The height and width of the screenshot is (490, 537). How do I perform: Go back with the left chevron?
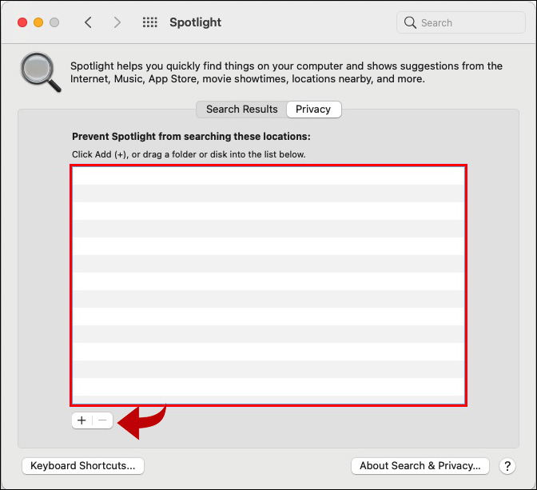[88, 22]
